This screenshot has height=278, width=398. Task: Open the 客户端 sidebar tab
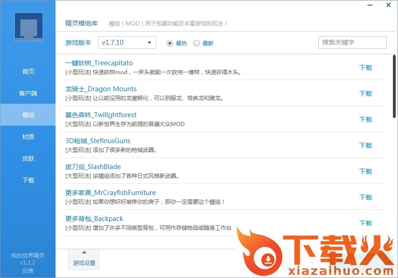[28, 93]
